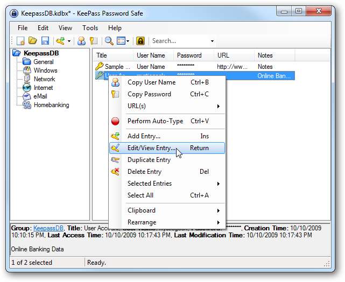Expand the Selected Entries submenu

point(167,184)
